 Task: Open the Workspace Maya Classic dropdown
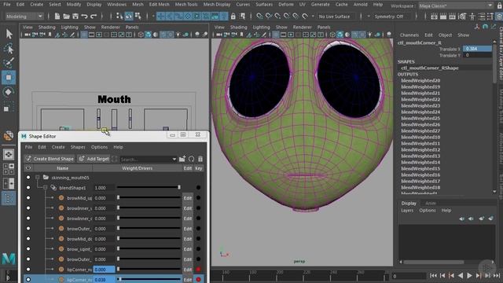pos(455,6)
